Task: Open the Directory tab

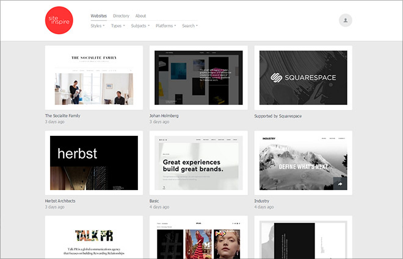Action: 121,16
